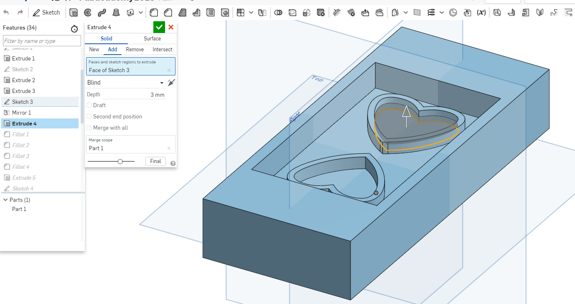Switch to the Surface tab
Image resolution: width=575 pixels, height=304 pixels.
(152, 39)
